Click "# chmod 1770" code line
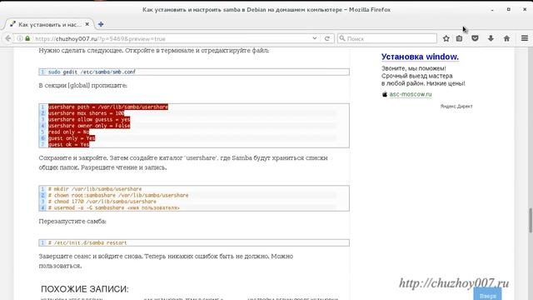 click(102, 202)
